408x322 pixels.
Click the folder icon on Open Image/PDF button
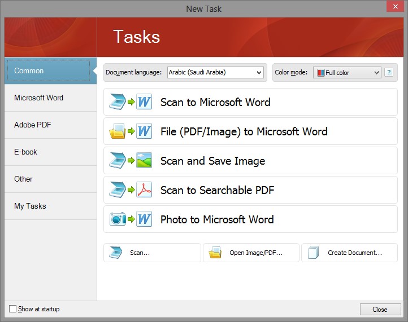coord(215,253)
